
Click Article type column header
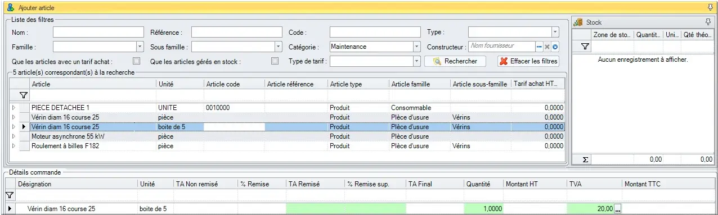[358, 84]
